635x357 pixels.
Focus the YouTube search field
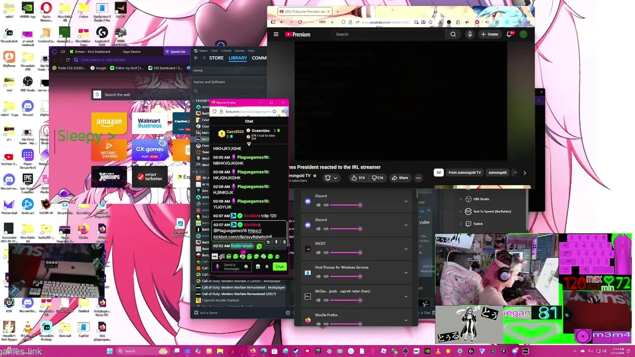[x=389, y=34]
